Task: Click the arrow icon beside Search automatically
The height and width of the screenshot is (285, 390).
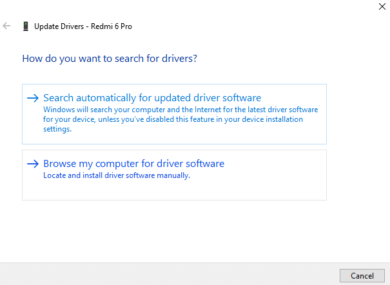Action: (x=33, y=98)
